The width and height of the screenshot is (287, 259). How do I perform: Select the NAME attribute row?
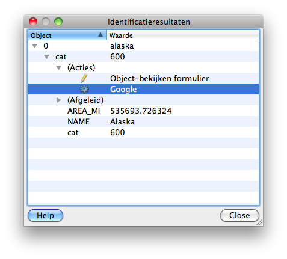coord(143,121)
